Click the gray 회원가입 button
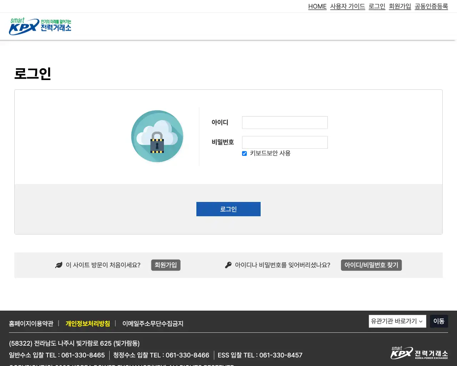This screenshot has height=366, width=457. coord(166,265)
